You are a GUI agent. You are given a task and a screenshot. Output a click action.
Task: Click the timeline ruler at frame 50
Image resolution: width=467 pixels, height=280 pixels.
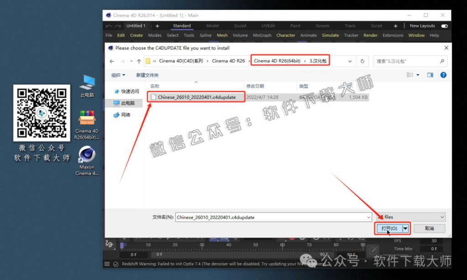coord(255,245)
